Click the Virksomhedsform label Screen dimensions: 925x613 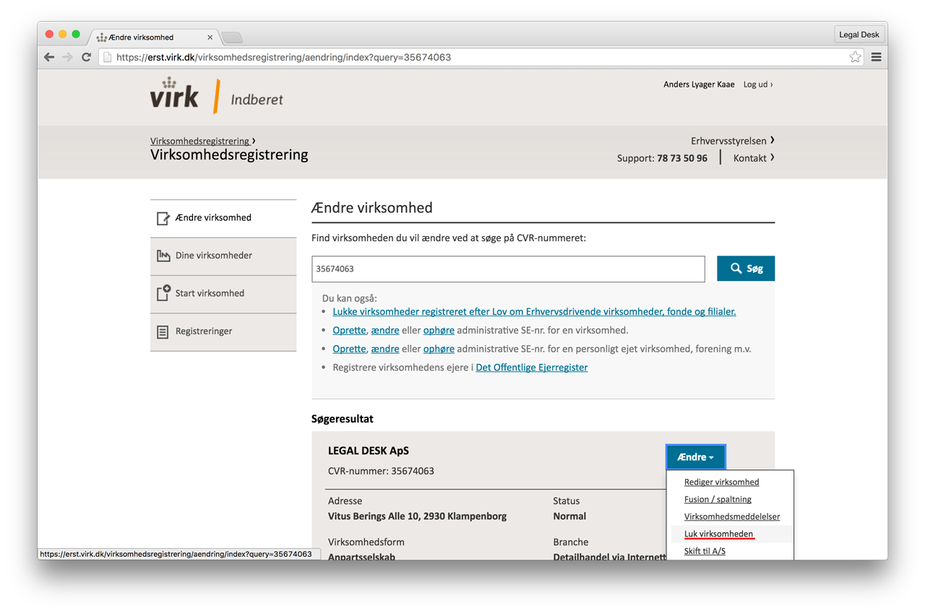pos(366,542)
